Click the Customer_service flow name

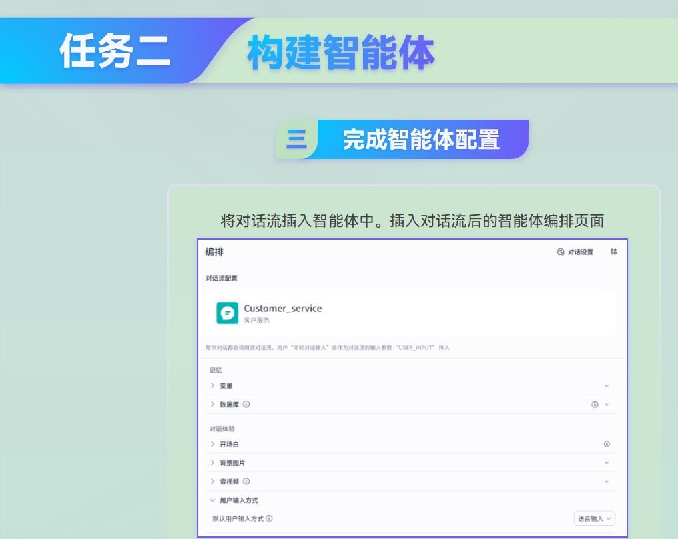click(283, 308)
